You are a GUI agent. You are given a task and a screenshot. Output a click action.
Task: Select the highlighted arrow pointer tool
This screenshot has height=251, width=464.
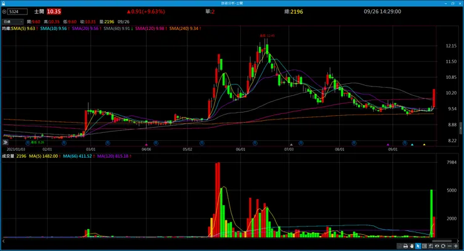[x=418, y=246]
